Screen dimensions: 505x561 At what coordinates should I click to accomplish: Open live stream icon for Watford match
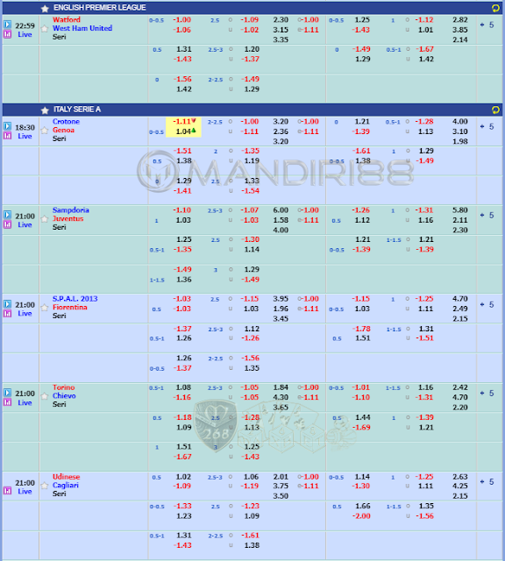pos(7,25)
